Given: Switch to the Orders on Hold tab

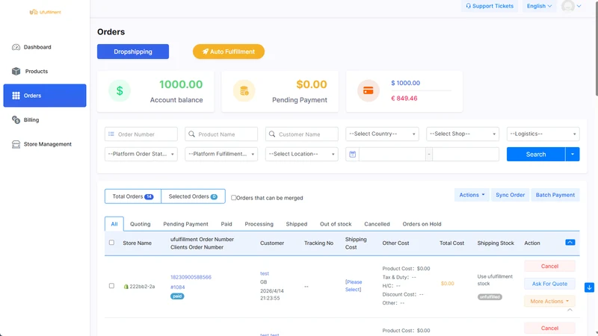Looking at the screenshot, I should point(422,224).
